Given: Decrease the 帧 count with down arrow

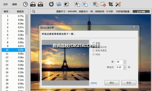Looking at the screenshot, I should (x=125, y=63).
